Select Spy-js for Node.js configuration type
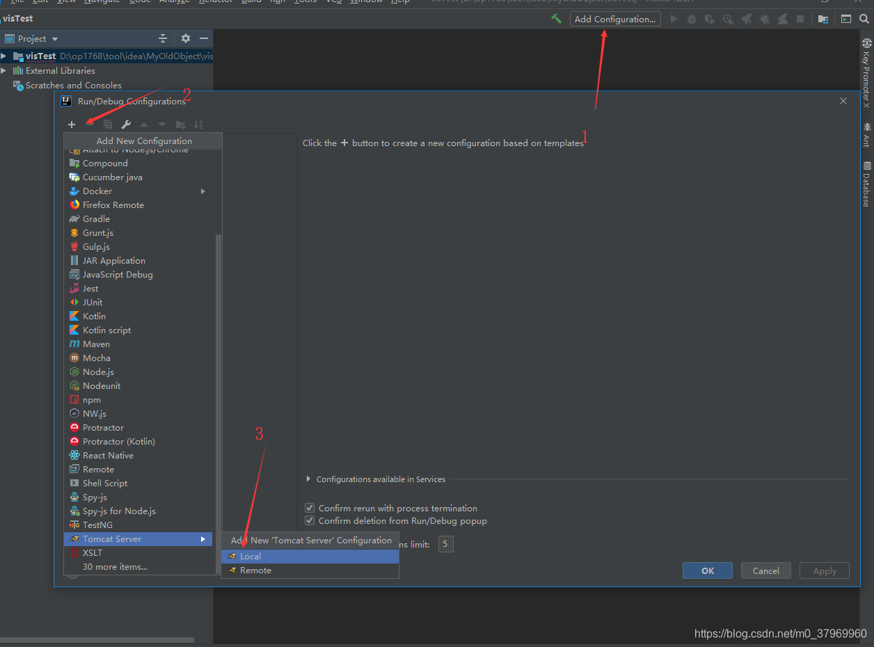874x647 pixels. coord(138,511)
